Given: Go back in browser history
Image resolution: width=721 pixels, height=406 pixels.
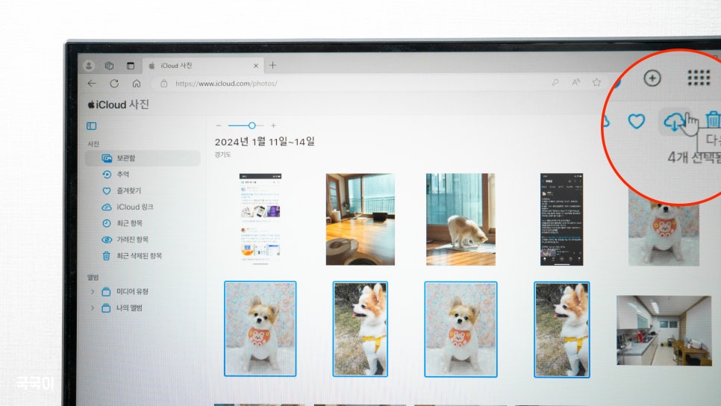Looking at the screenshot, I should 92,84.
